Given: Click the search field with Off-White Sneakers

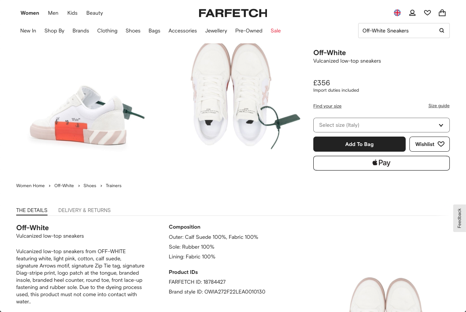Looking at the screenshot, I should click(x=396, y=31).
